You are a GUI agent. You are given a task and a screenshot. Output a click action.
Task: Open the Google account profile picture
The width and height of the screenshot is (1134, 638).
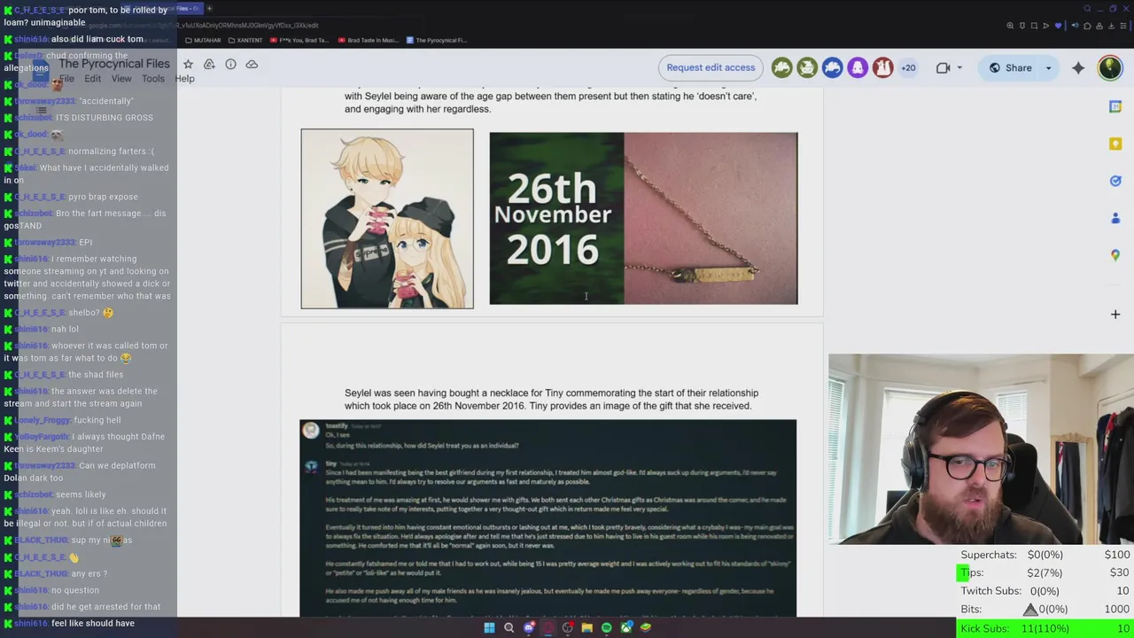click(1110, 67)
